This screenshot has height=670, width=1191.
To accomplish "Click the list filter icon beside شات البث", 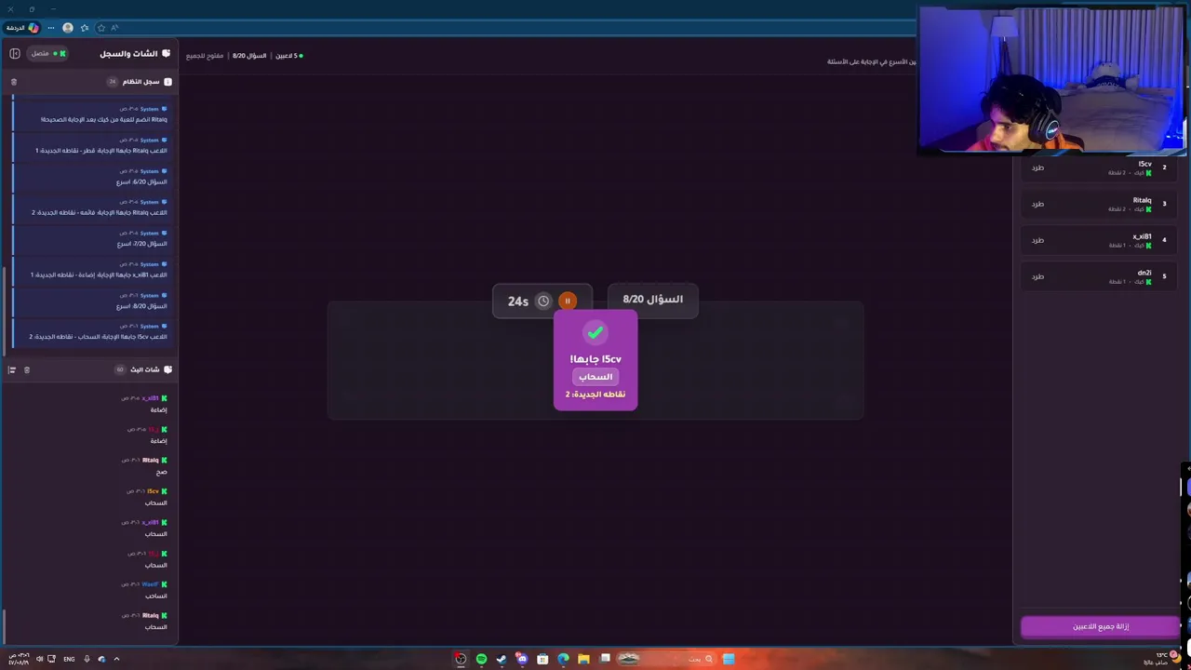I will [12, 369].
